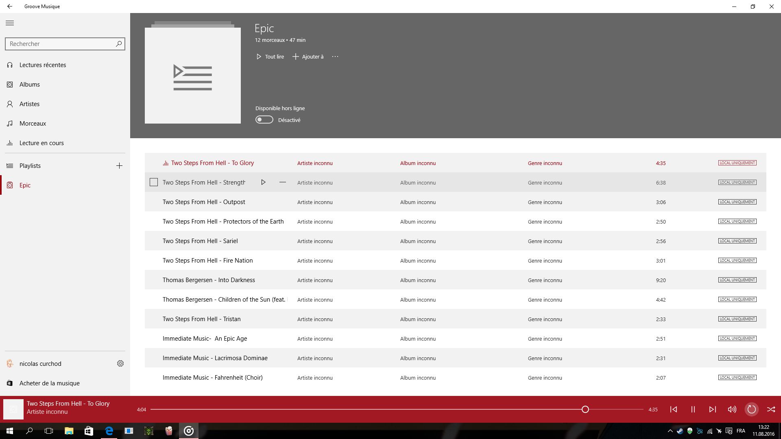Open Microsoft Edge from taskbar

(109, 431)
